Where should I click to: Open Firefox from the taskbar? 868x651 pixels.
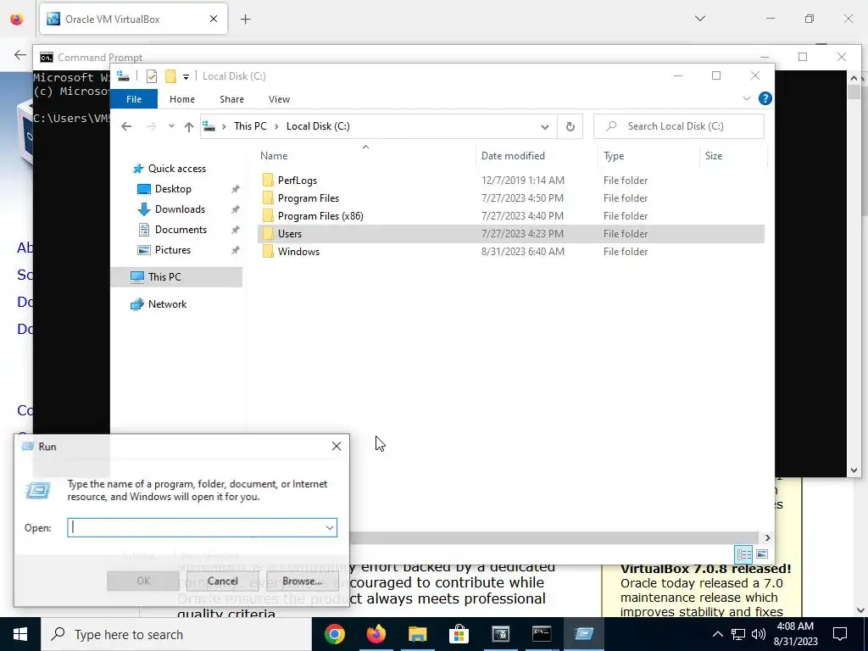[376, 634]
